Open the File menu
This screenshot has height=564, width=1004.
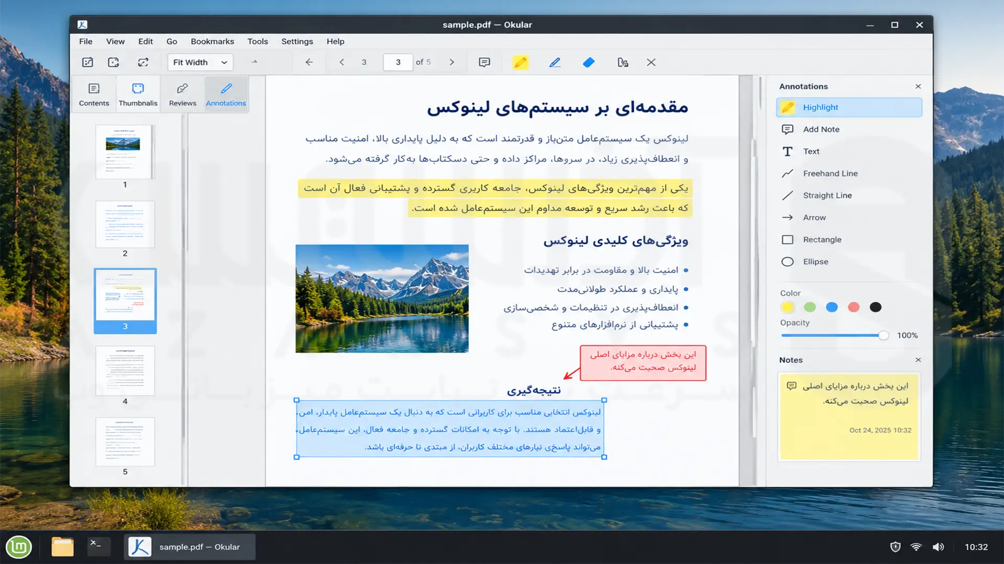(86, 41)
